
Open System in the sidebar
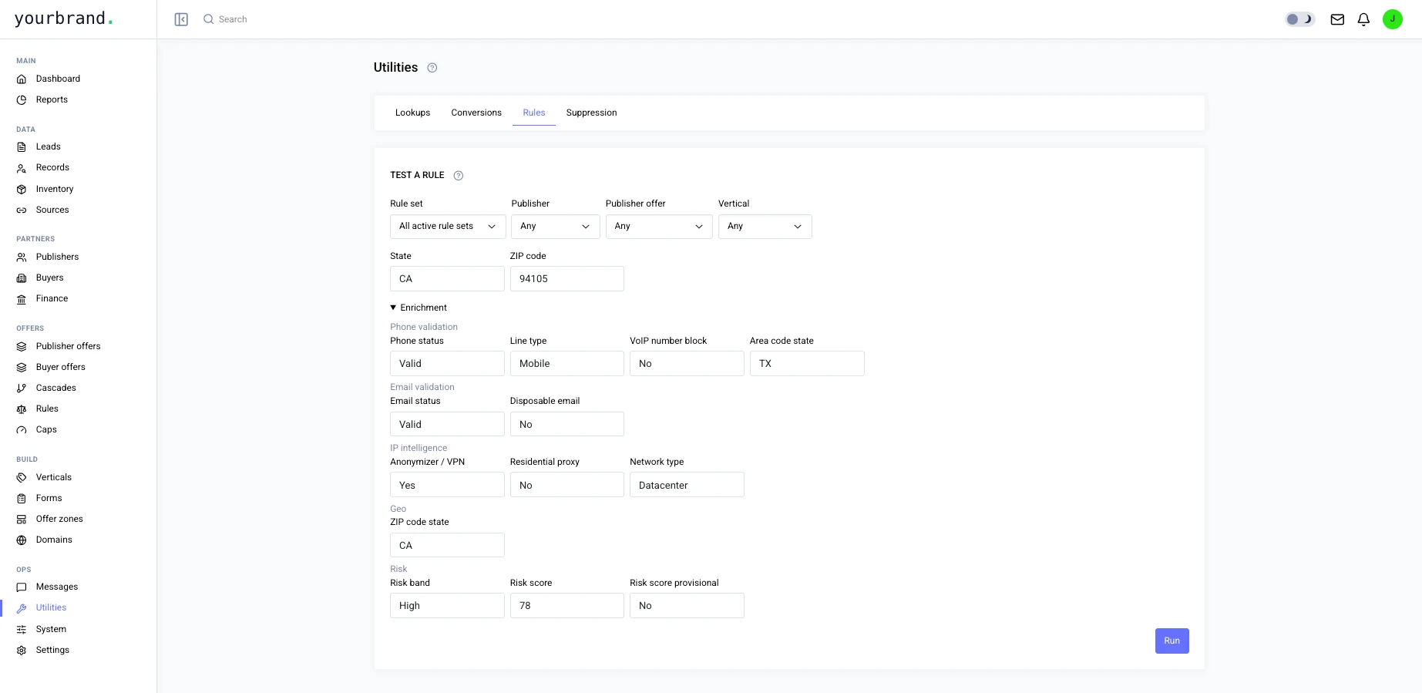pos(51,629)
